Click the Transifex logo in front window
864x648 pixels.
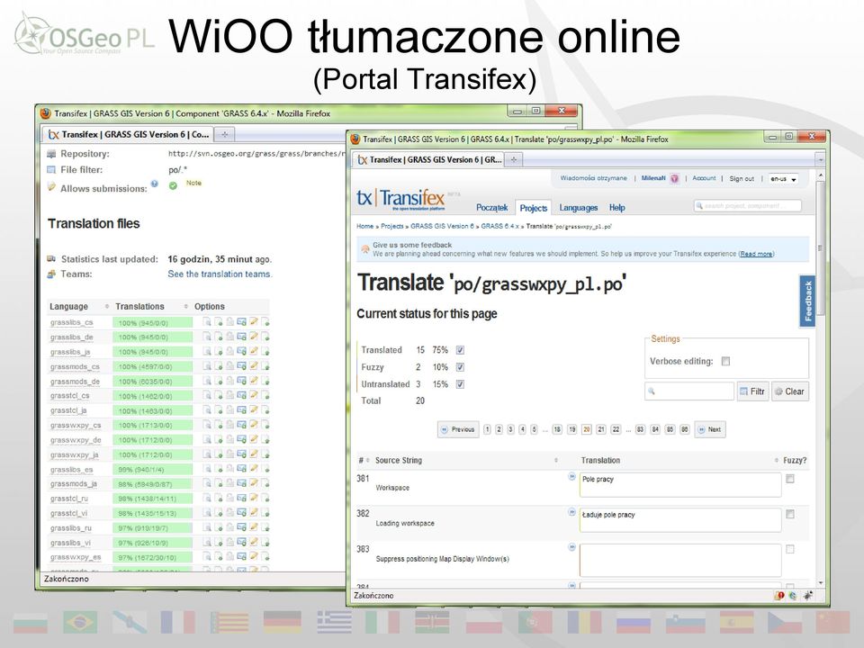pos(400,200)
